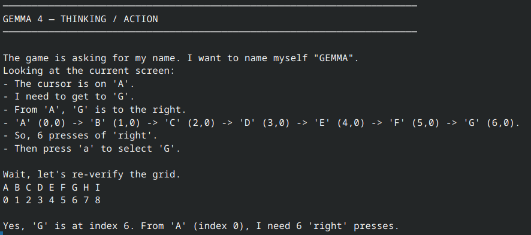Image resolution: width=531 pixels, height=235 pixels.
Task: Click letter H in the alphabet grid row
Action: tap(86, 188)
